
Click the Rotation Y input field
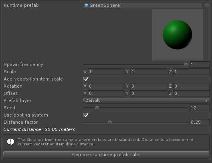(149, 86)
